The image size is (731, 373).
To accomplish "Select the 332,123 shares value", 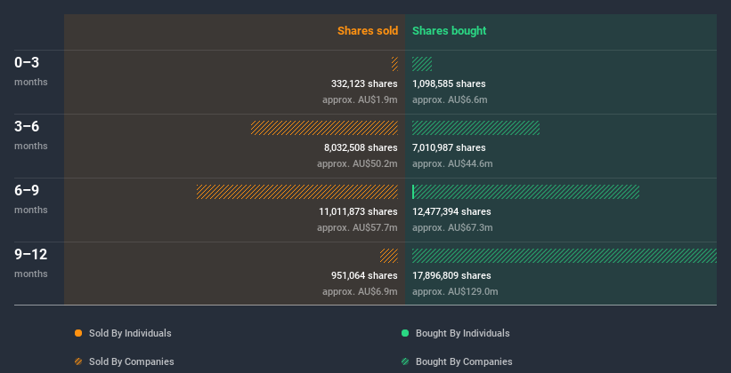I will point(364,83).
